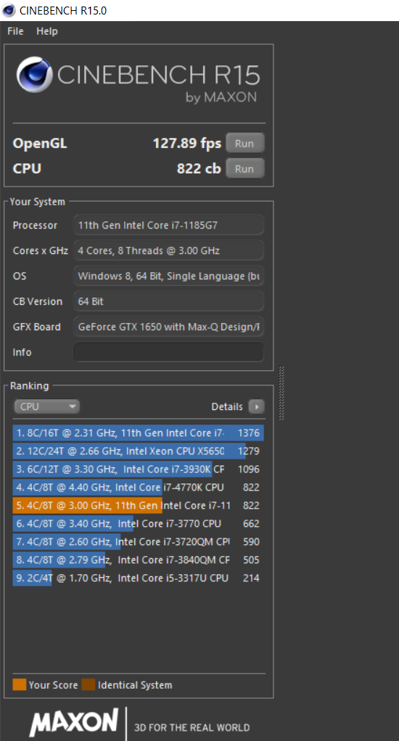Click the Cinebench sphere logo

coord(34,75)
